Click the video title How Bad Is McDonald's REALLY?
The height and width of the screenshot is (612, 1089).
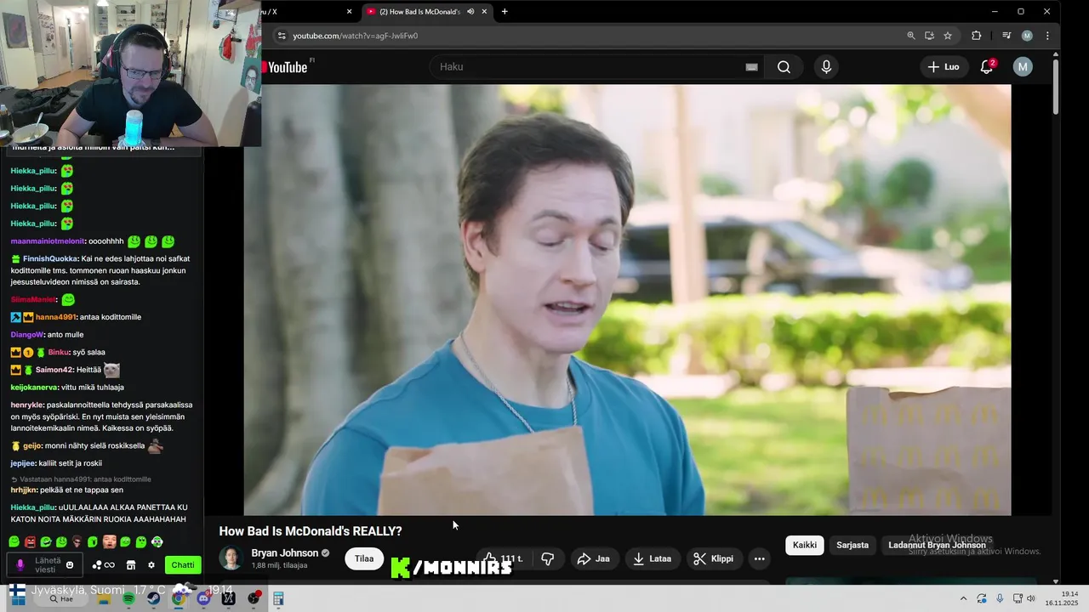(311, 531)
